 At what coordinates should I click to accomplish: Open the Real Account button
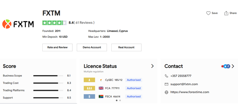[126, 47]
